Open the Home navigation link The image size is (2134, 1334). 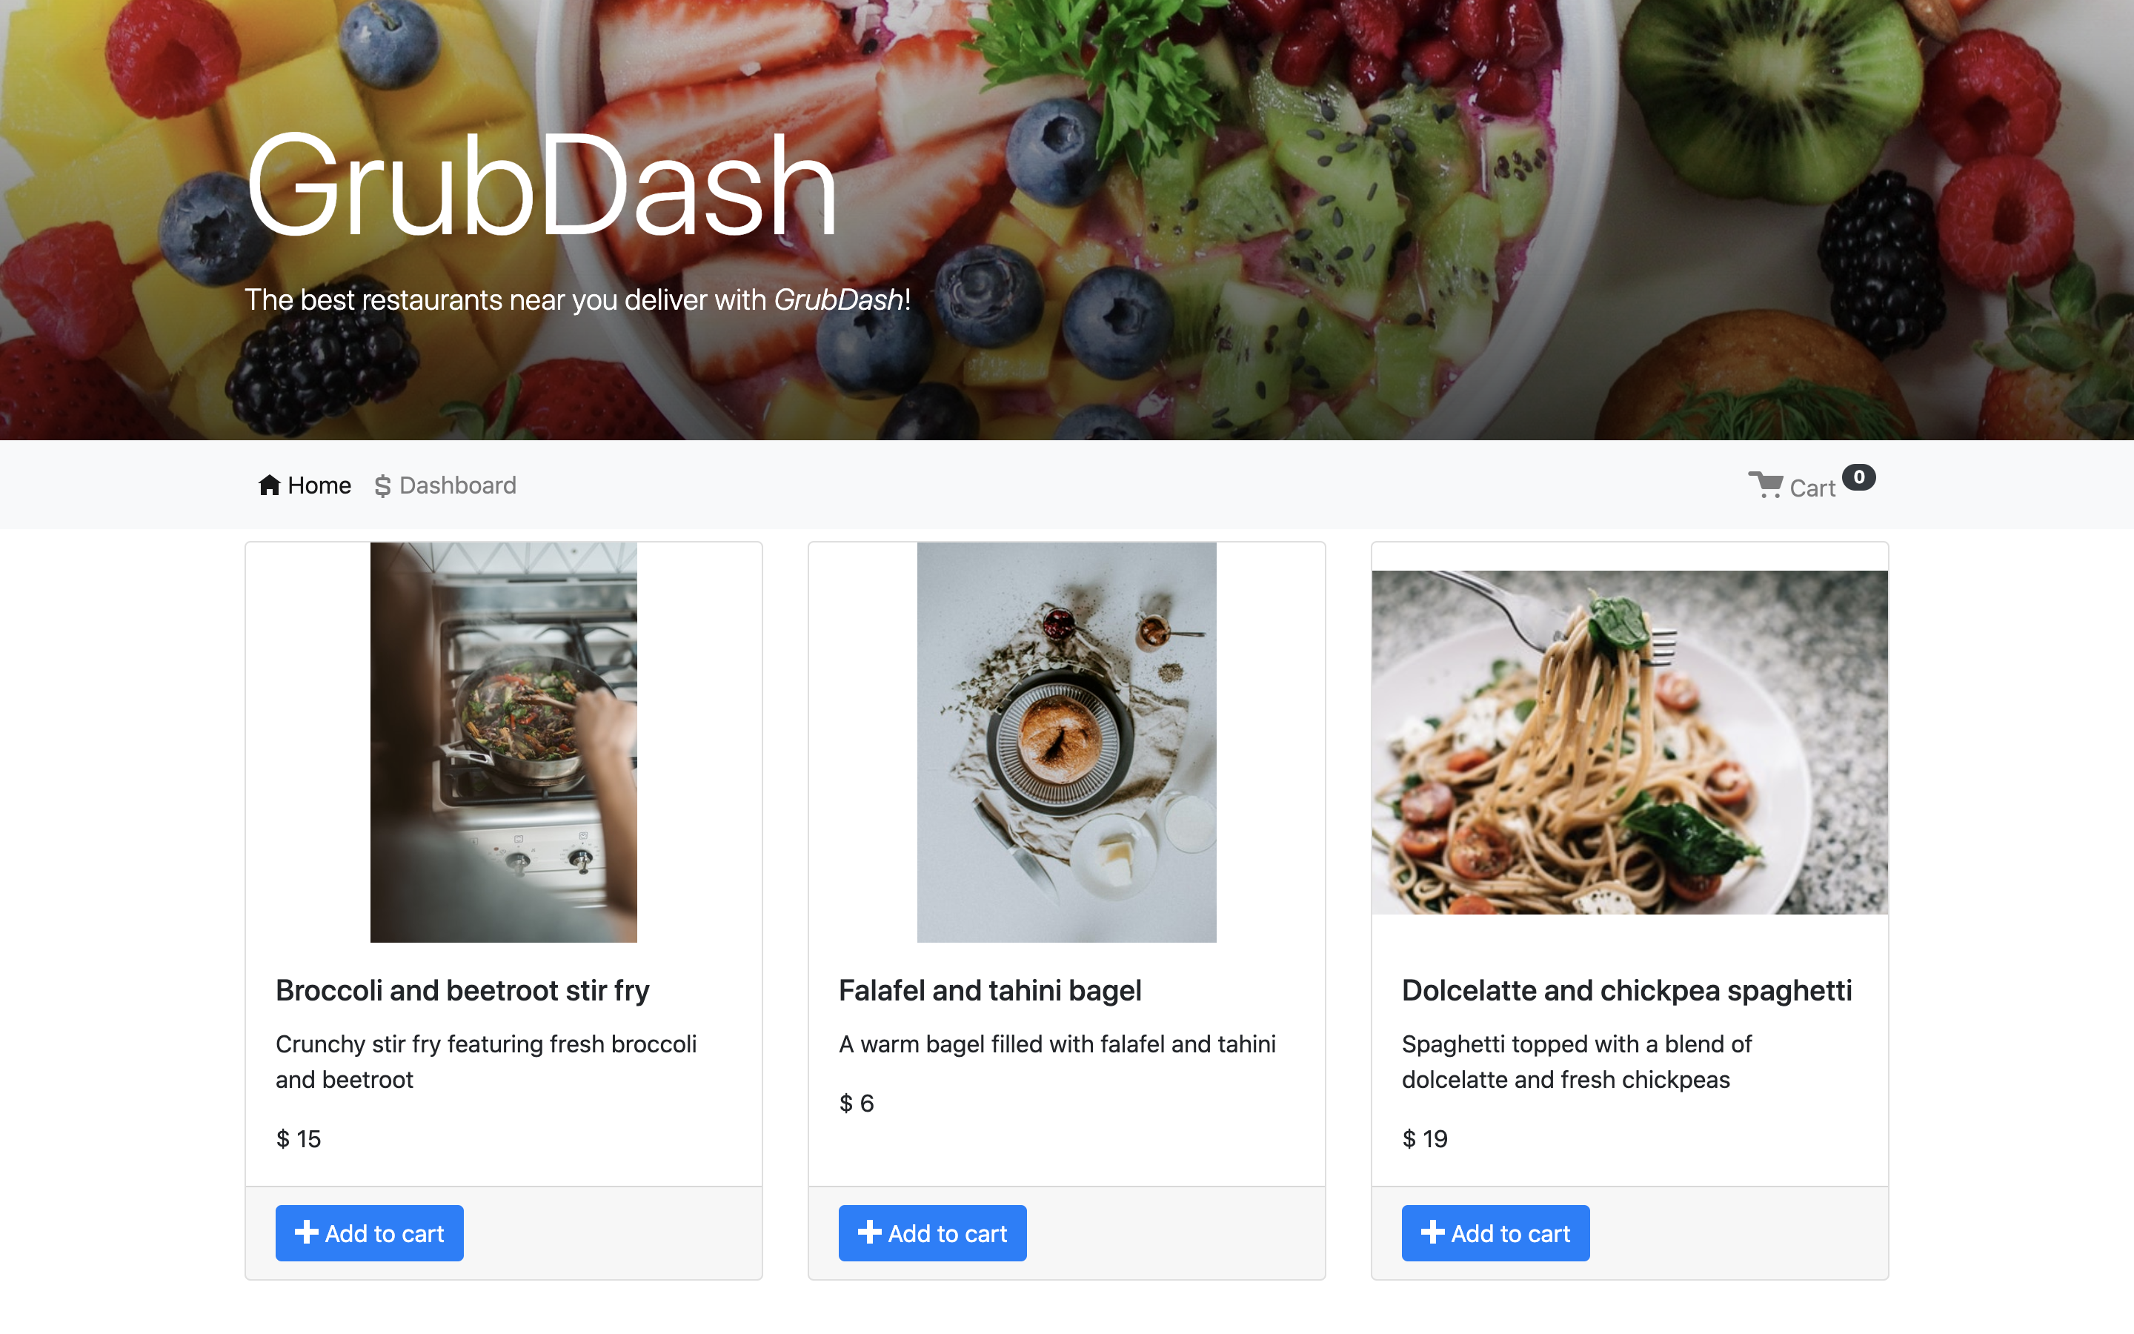pyautogui.click(x=305, y=485)
